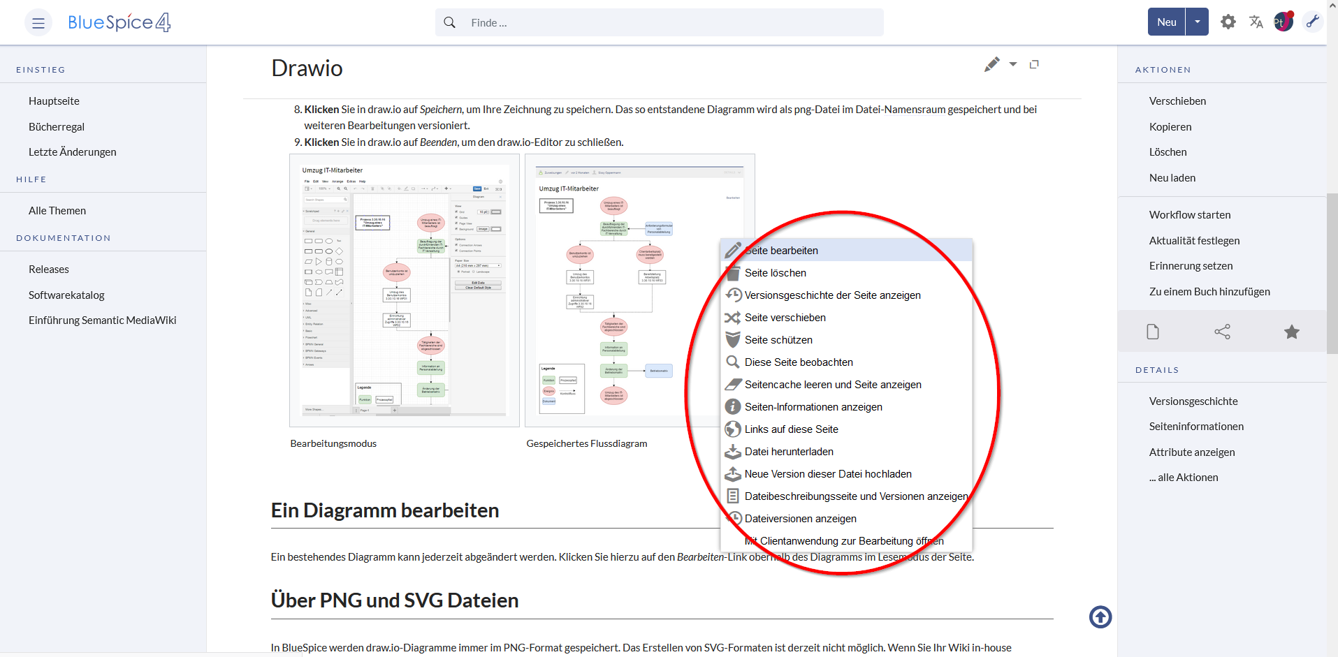
Task: Click globe icon beside Links auf diese Seite
Action: 733,429
